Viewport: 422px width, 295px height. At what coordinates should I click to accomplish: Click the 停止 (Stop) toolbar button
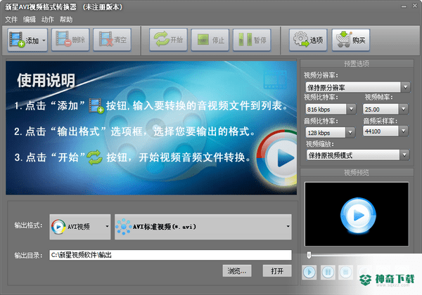[210, 40]
